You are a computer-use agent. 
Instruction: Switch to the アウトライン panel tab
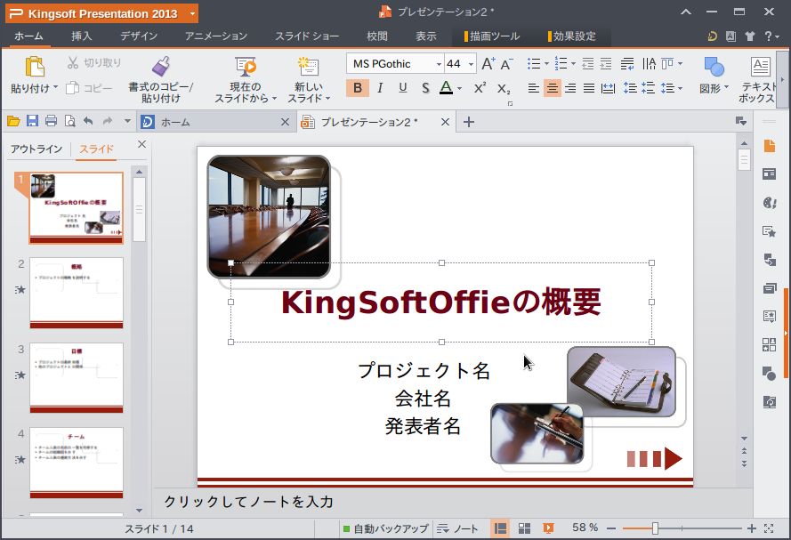[36, 149]
